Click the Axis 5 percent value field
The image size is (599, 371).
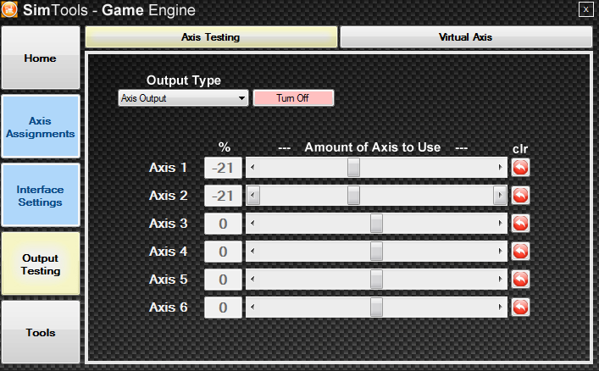pyautogui.click(x=223, y=280)
